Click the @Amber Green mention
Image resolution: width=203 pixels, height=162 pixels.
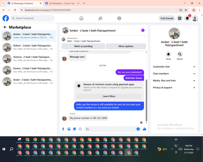[x=134, y=78]
